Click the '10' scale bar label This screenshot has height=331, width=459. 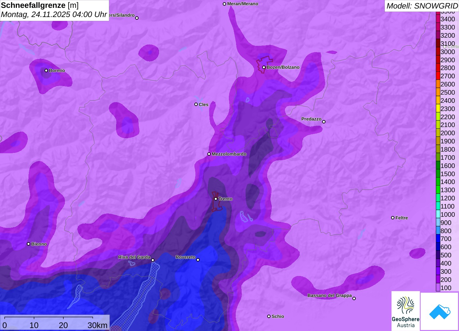[x=34, y=325]
